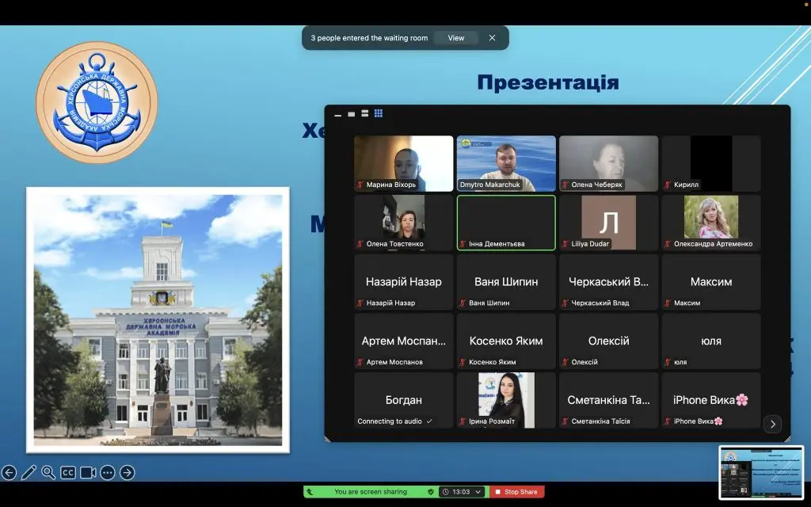This screenshot has height=507, width=811.
Task: Switch to two-row strip view
Action: tap(364, 114)
